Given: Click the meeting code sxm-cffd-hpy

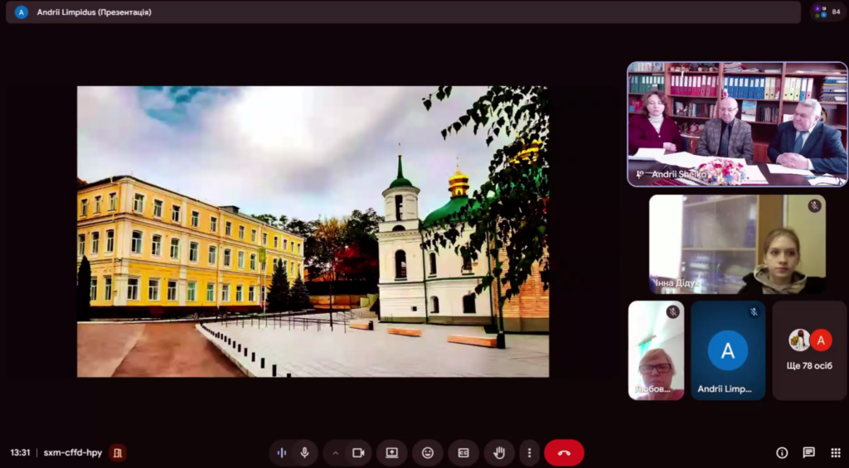Looking at the screenshot, I should (x=73, y=452).
